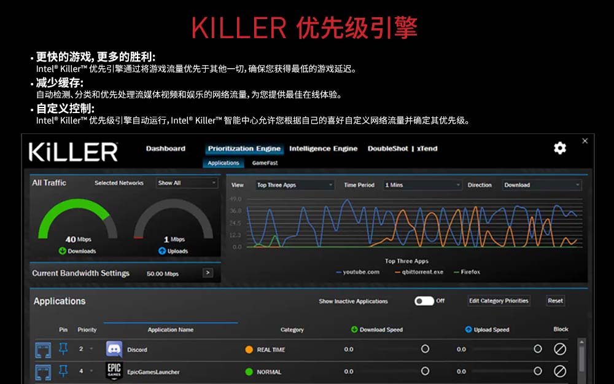Enable Show Inactive Applications
614x384 pixels.
click(422, 300)
